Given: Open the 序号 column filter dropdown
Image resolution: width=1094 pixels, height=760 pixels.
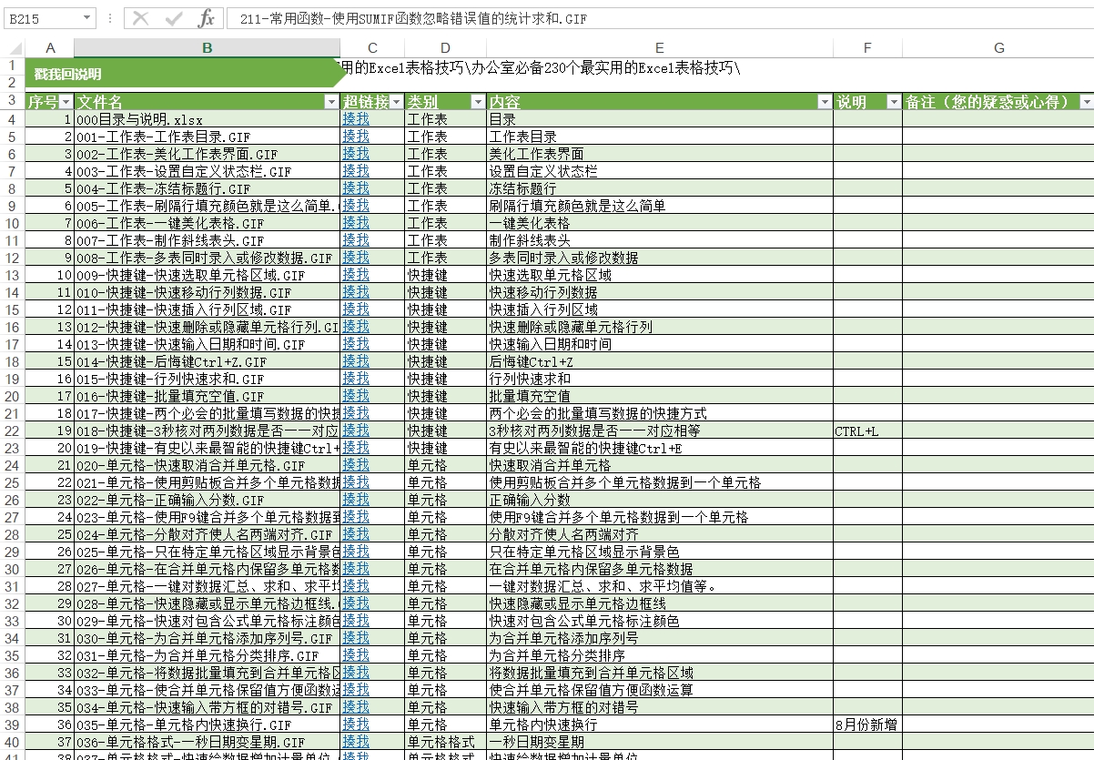Looking at the screenshot, I should pos(66,102).
